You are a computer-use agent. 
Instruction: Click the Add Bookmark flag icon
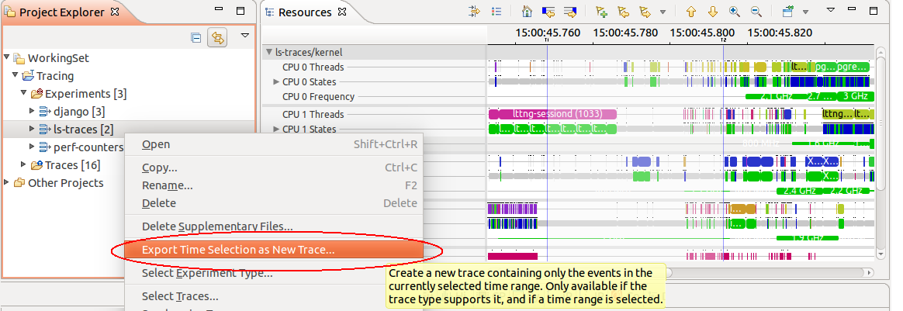601,12
